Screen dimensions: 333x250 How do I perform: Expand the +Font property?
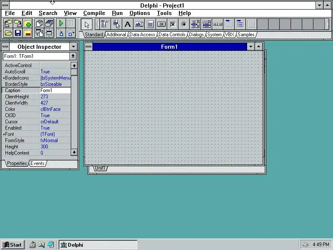4,134
